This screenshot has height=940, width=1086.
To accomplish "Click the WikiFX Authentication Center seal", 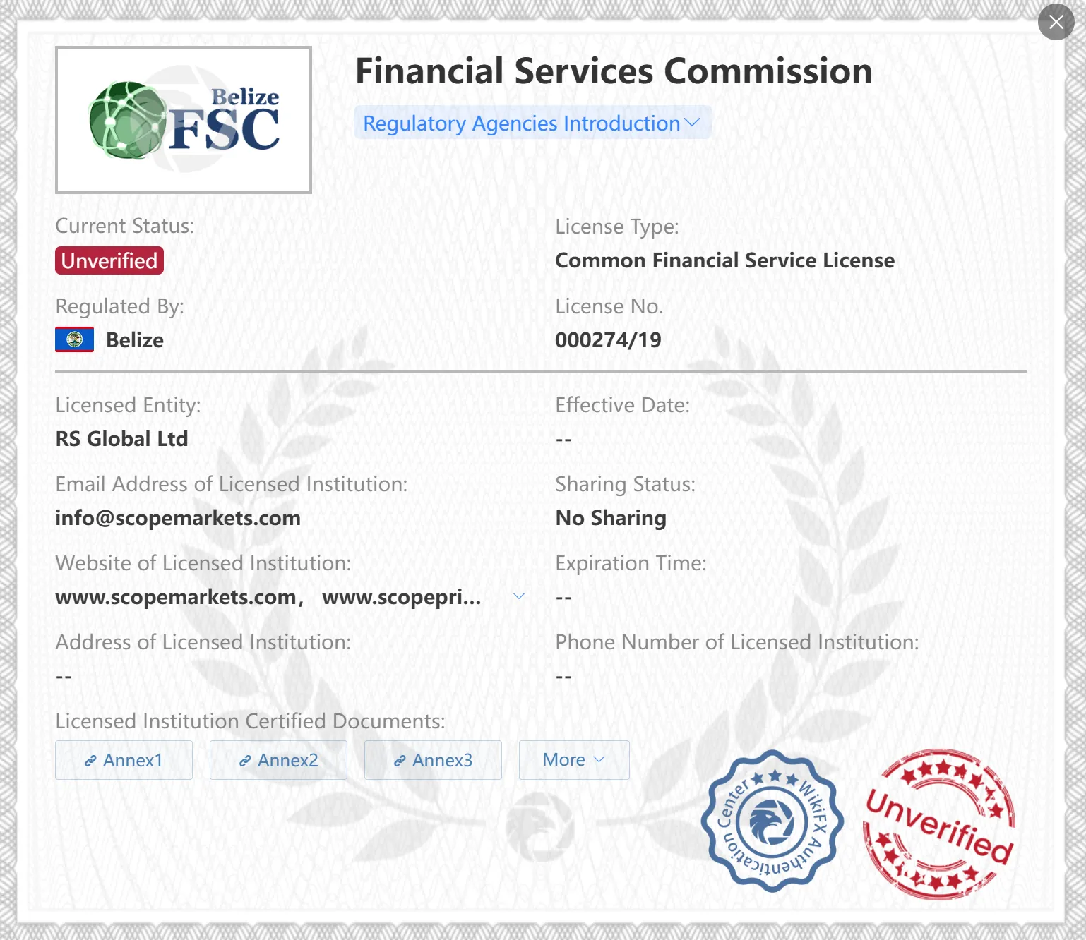I will (772, 821).
